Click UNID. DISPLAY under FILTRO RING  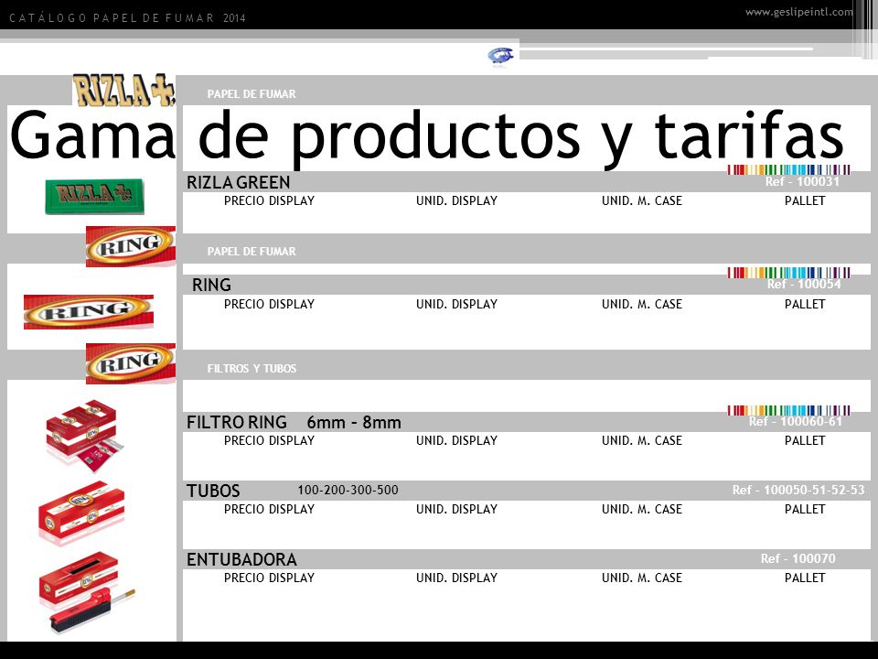(457, 440)
